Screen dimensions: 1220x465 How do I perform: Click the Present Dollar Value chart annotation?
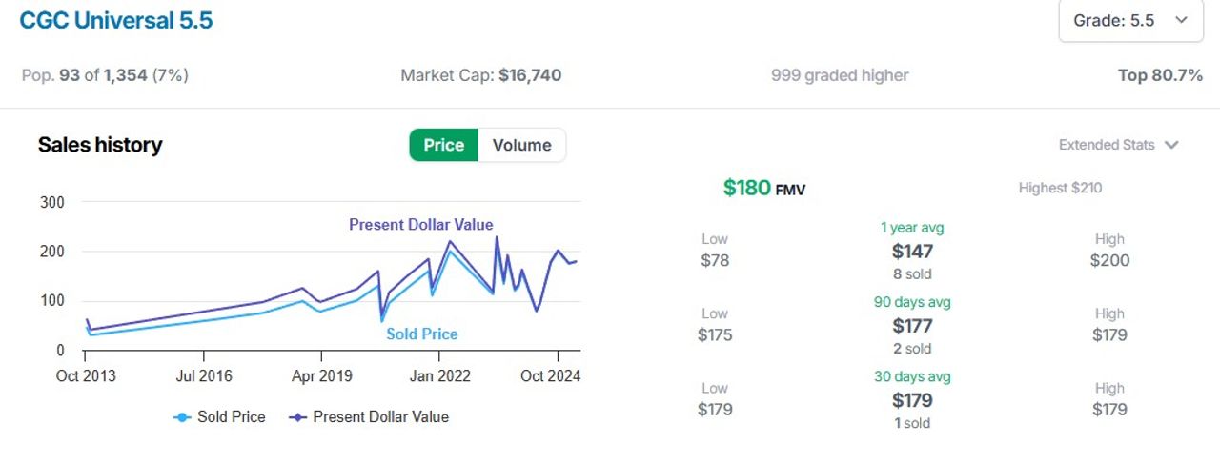[421, 225]
